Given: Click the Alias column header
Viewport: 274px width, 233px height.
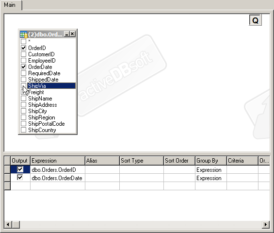Looking at the screenshot, I should click(x=102, y=161).
